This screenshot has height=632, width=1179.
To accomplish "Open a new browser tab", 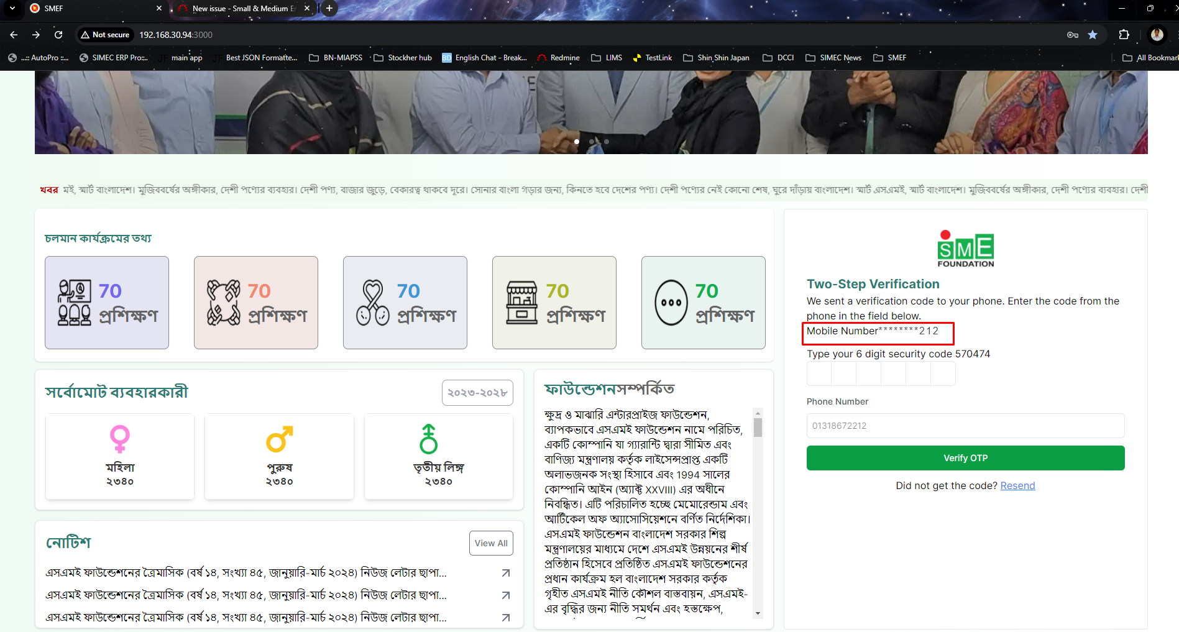I will (329, 8).
